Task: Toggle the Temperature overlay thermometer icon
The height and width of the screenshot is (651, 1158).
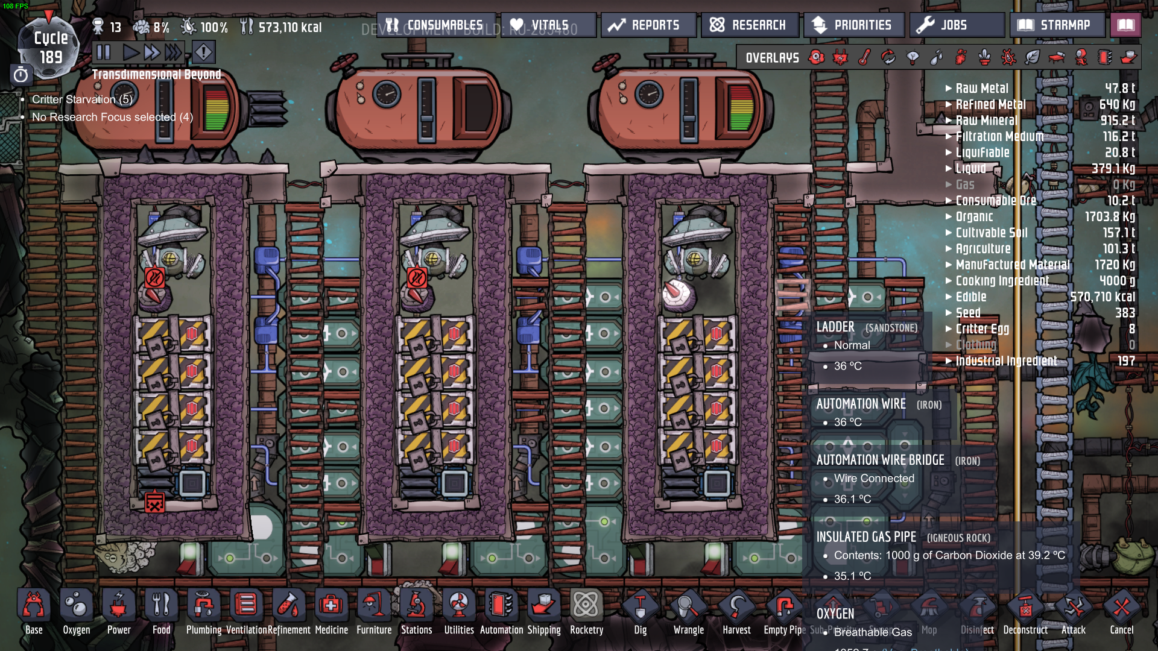Action: [x=864, y=57]
